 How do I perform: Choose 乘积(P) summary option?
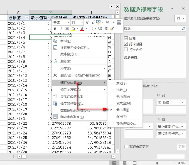click(x=125, y=116)
